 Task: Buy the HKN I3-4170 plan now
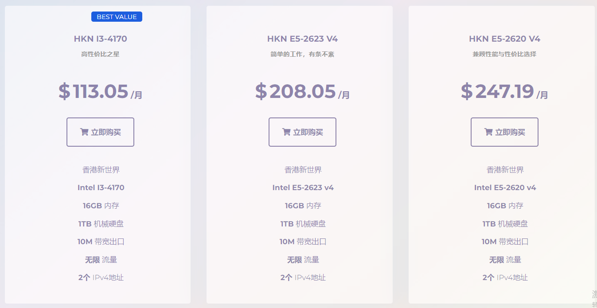(100, 132)
